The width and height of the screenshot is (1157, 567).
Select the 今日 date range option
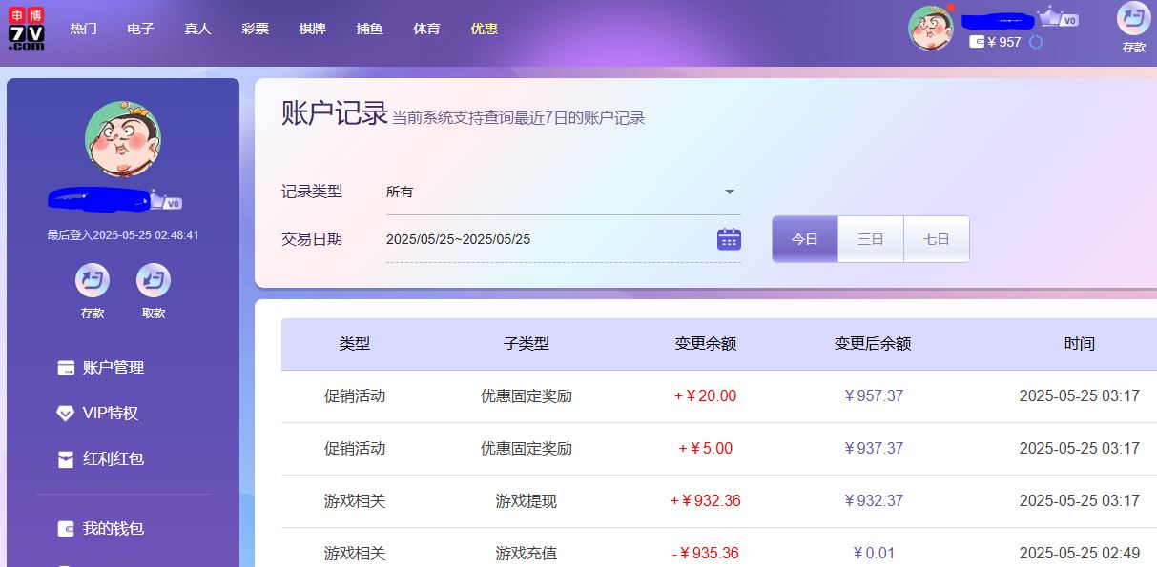(805, 239)
